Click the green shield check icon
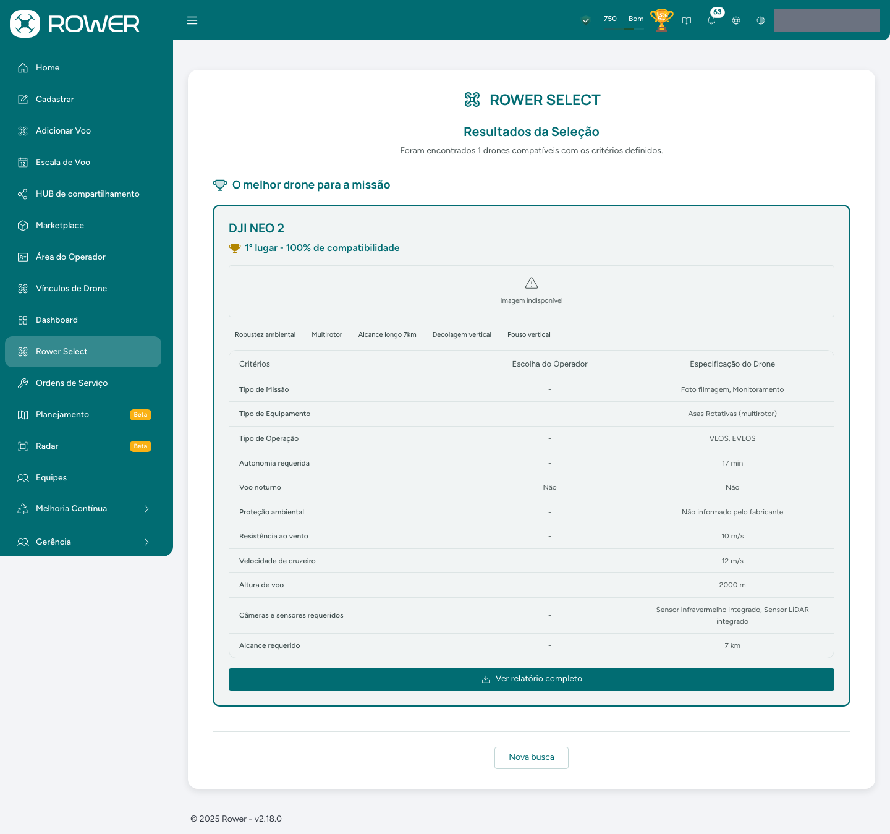Viewport: 890px width, 834px height. tap(585, 20)
